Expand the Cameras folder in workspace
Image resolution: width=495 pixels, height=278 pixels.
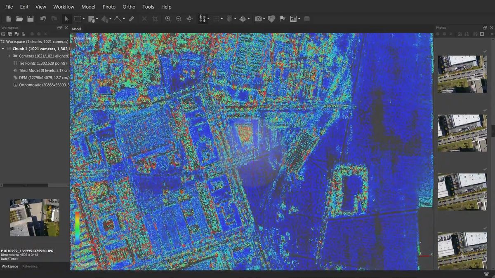tap(9, 56)
